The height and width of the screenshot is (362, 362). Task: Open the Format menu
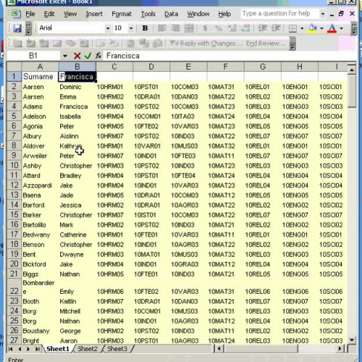[x=122, y=14]
